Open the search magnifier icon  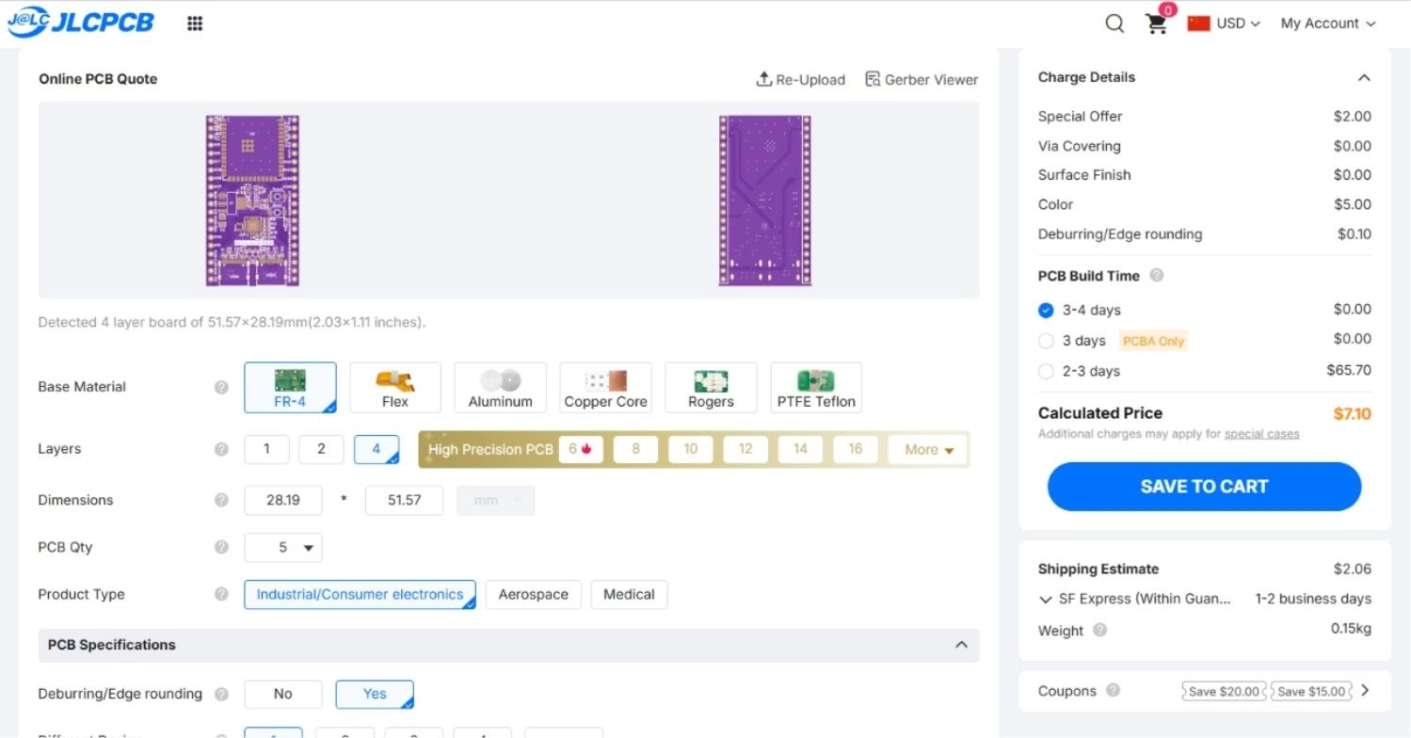(1114, 24)
